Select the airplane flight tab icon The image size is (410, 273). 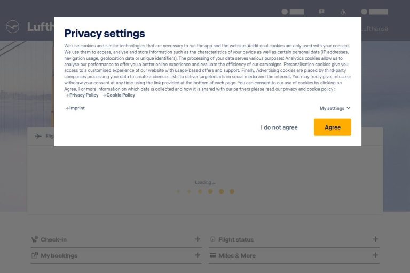pos(38,136)
